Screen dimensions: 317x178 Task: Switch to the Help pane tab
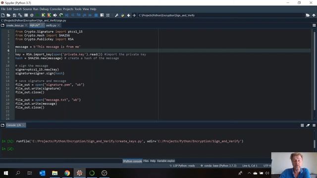153,161
